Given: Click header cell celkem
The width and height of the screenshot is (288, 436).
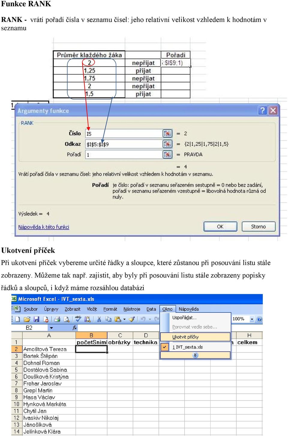Looking at the screenshot, I should pos(249,342).
